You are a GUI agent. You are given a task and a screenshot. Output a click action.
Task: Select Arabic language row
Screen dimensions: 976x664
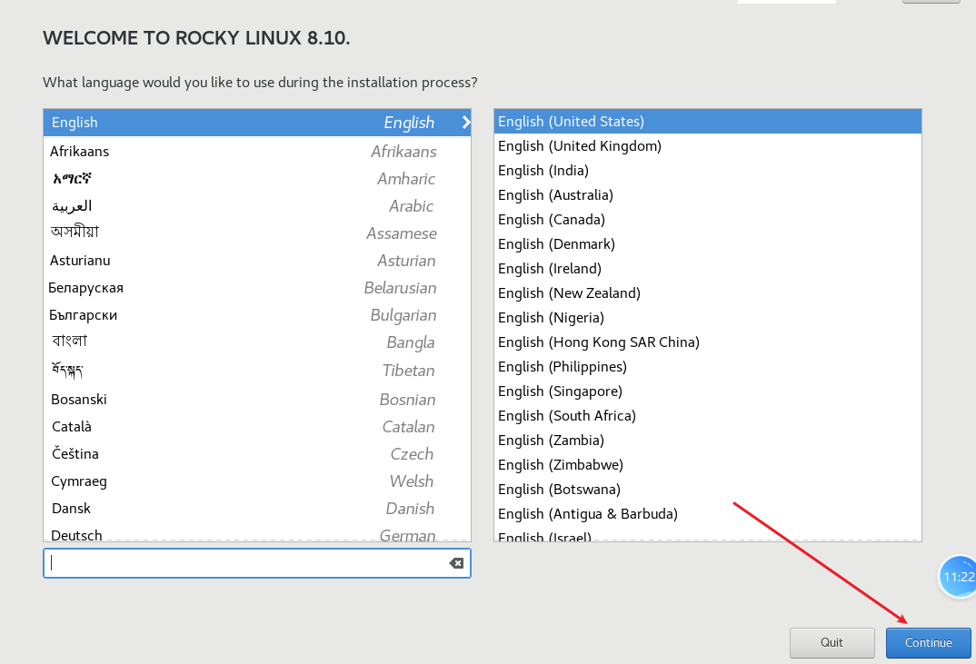[257, 206]
